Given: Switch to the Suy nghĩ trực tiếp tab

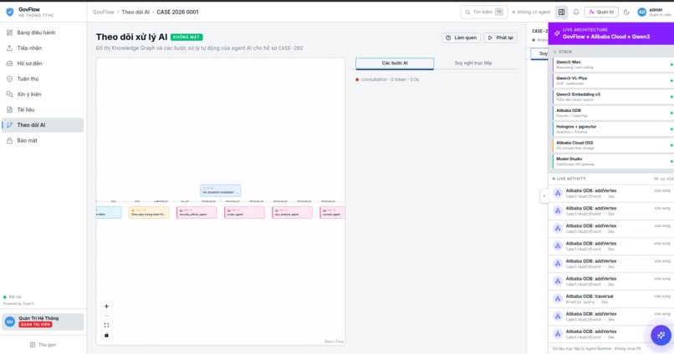Looking at the screenshot, I should tap(472, 63).
